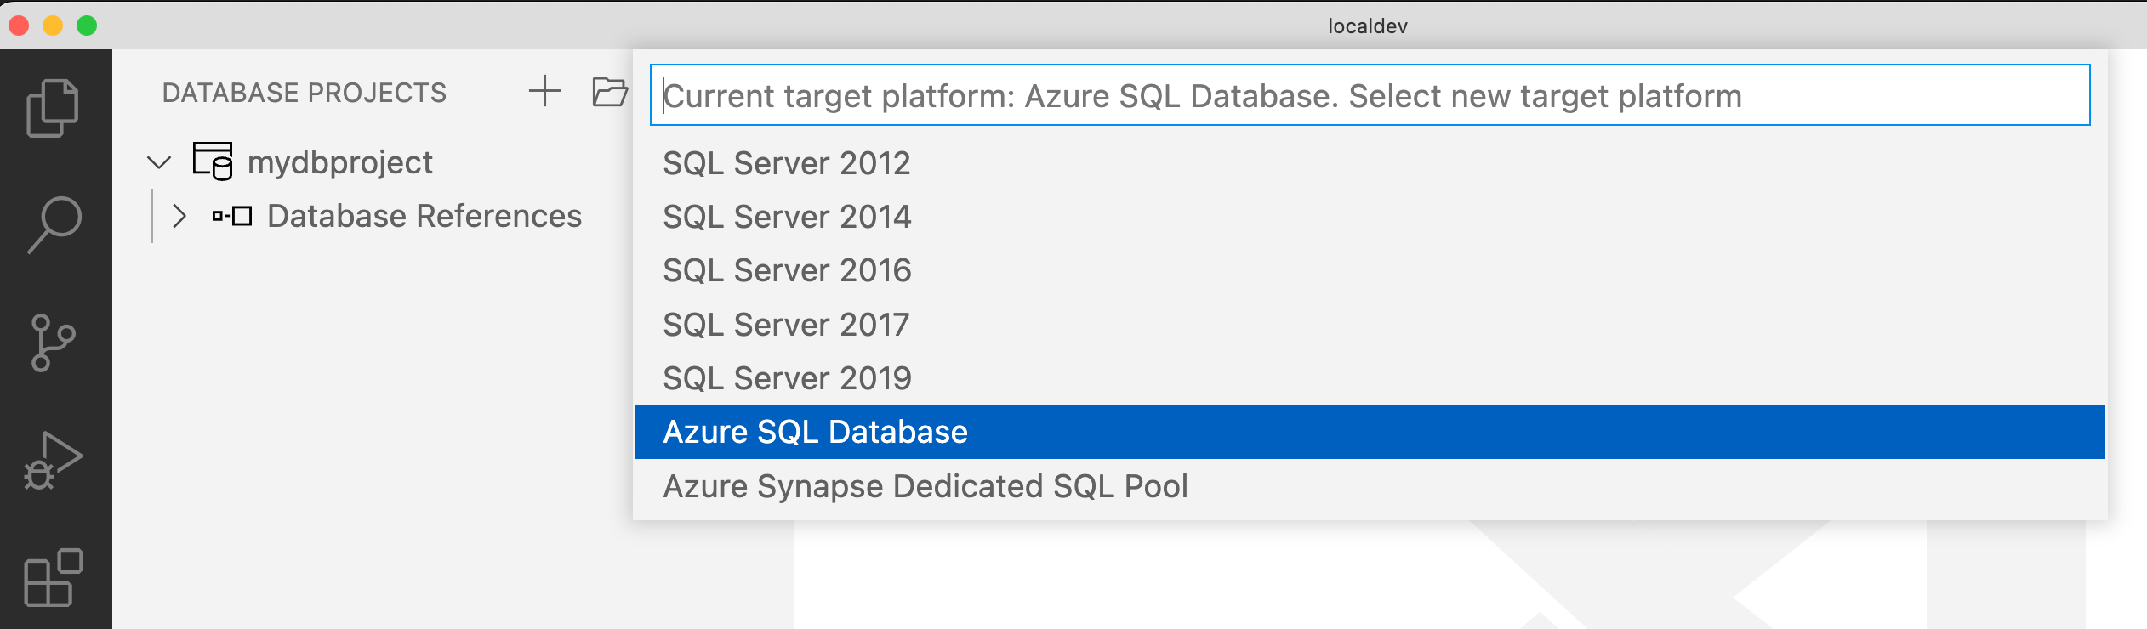Collapse the mydbproject tree node
The height and width of the screenshot is (629, 2147).
(x=159, y=162)
